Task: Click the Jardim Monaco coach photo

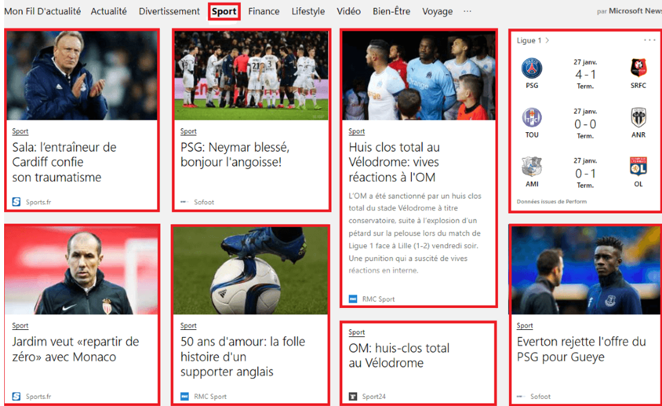Action: 82,270
